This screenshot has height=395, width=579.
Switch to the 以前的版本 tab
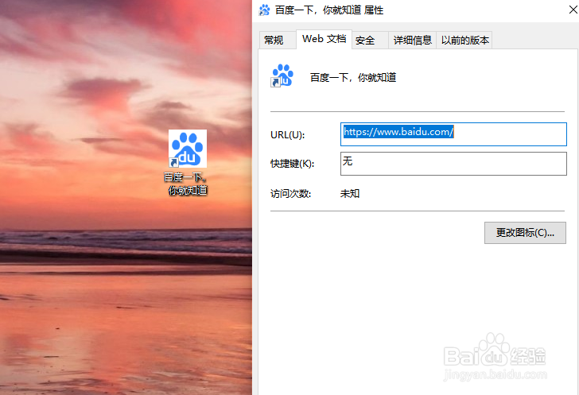(x=465, y=40)
